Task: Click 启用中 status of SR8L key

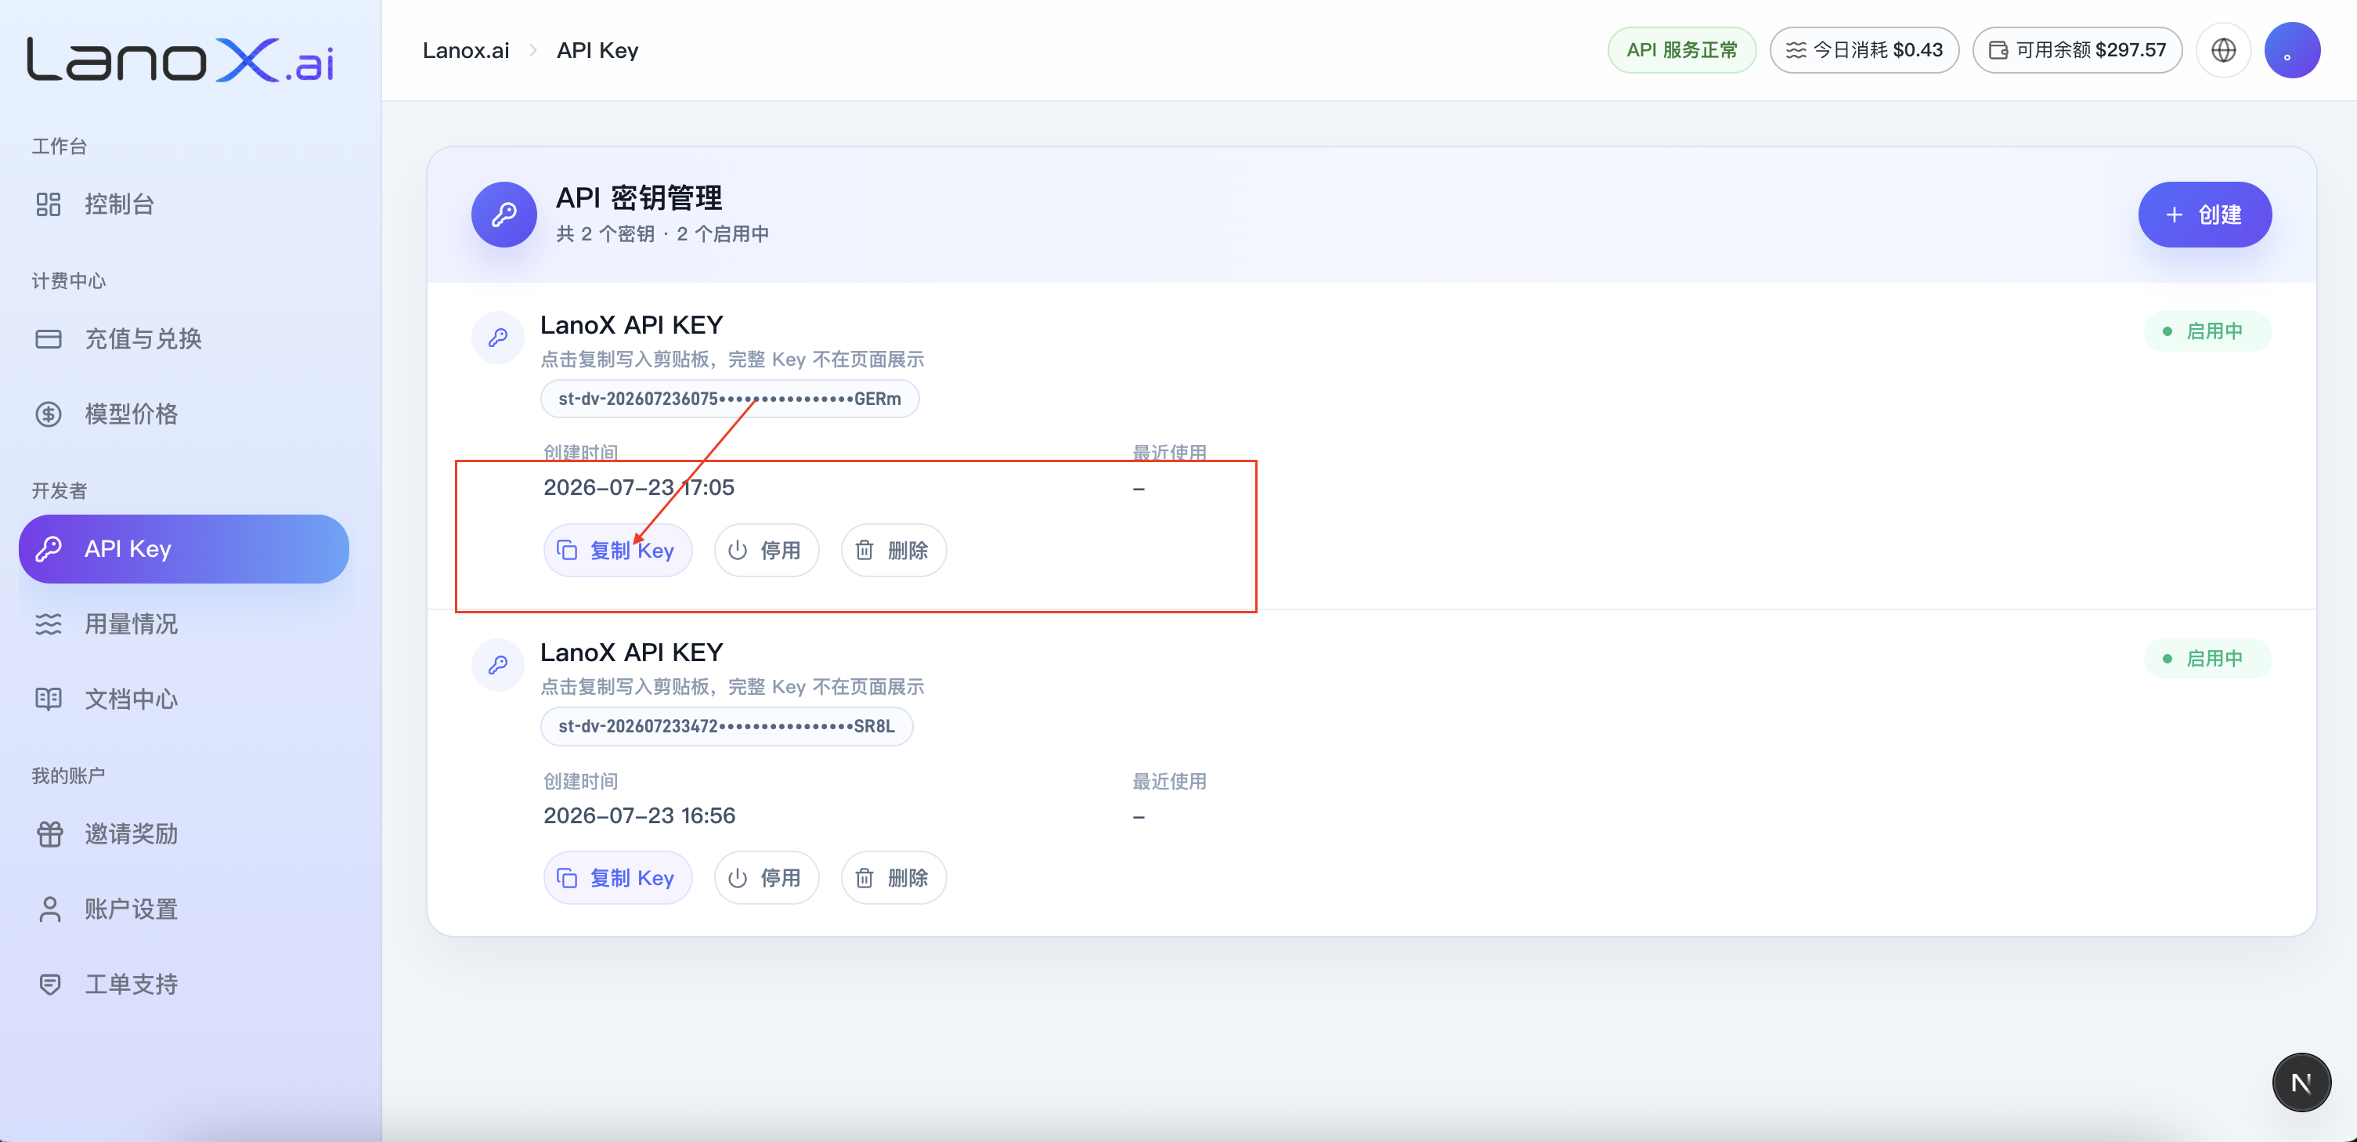Action: (2207, 659)
